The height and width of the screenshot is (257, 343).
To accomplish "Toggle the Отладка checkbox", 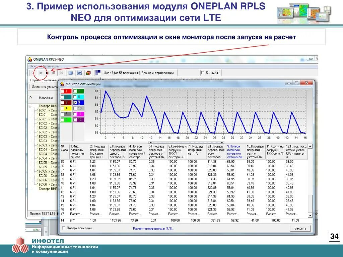I will pyautogui.click(x=203, y=73).
